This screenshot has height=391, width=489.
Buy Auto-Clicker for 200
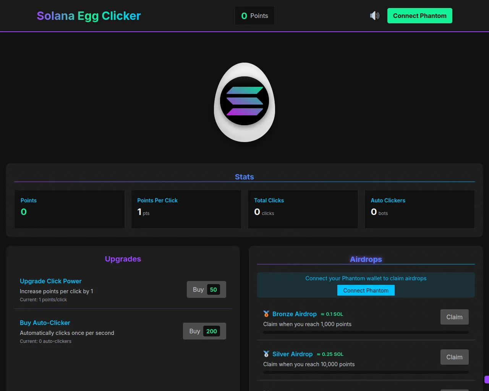pos(204,331)
